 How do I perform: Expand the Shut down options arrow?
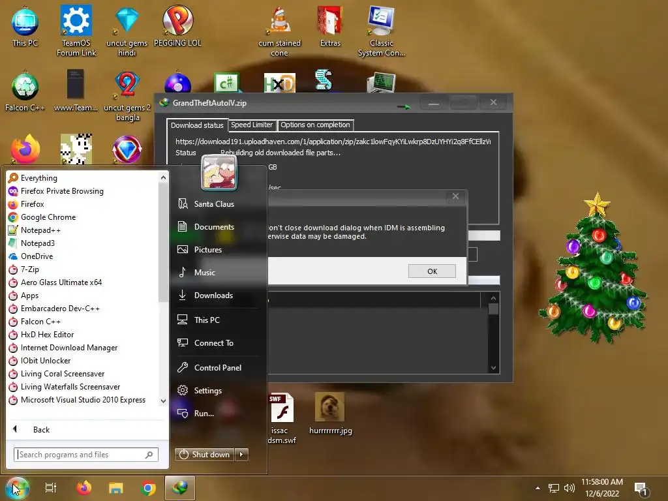click(241, 455)
